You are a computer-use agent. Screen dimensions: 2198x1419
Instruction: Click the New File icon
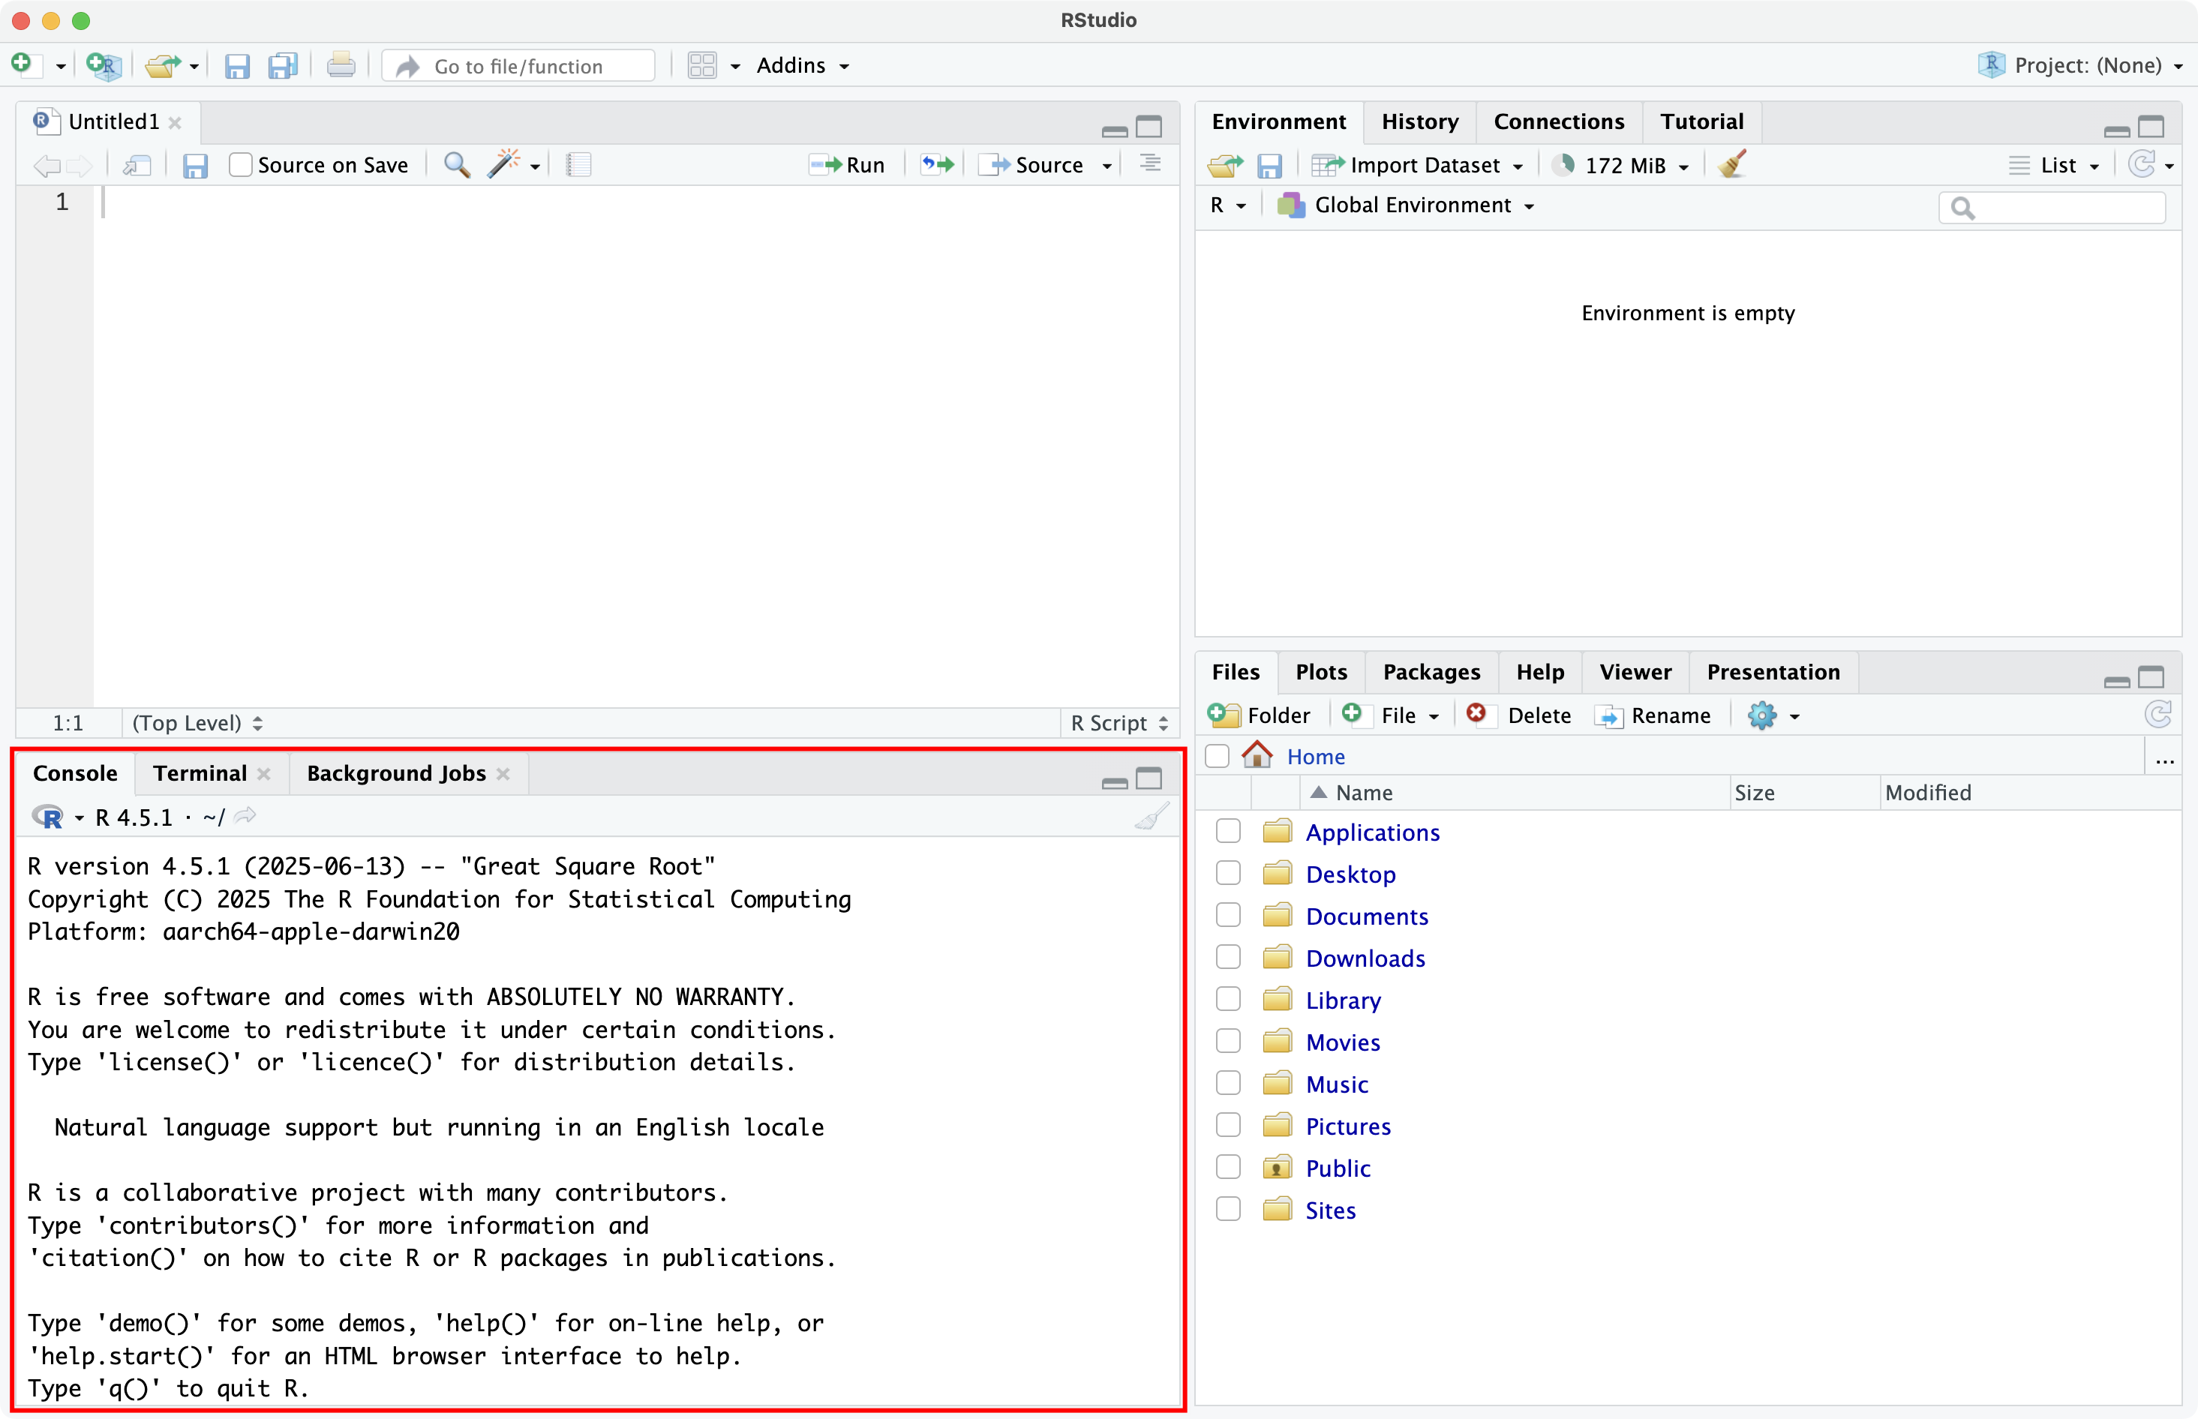tap(22, 64)
